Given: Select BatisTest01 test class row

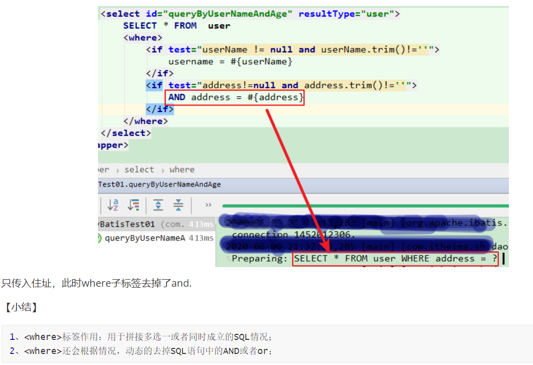Looking at the screenshot, I should pos(156,224).
